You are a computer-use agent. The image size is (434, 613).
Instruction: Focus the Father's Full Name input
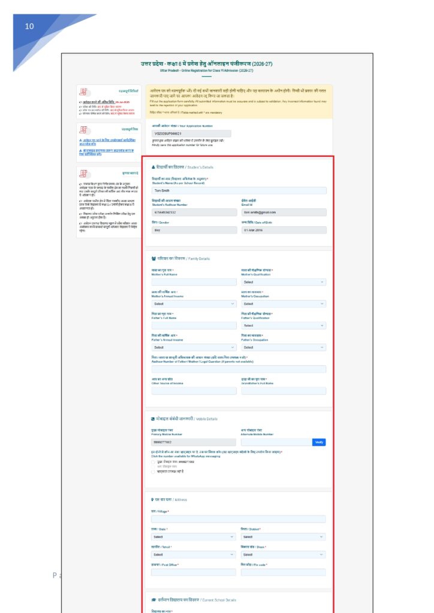pyautogui.click(x=194, y=326)
